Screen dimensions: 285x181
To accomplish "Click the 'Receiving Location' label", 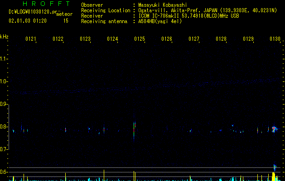I will (x=106, y=10).
